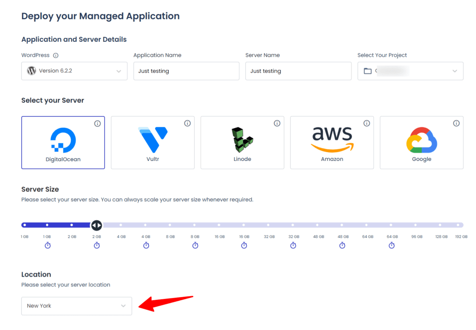
Task: Click the Server Name text field
Action: pos(298,71)
